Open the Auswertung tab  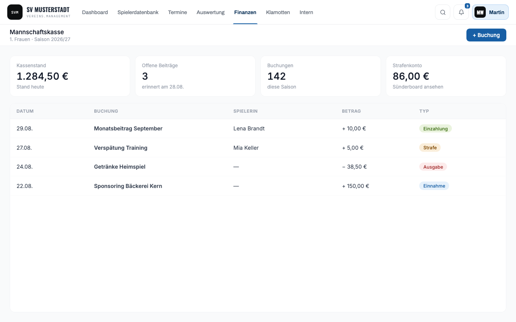point(210,12)
